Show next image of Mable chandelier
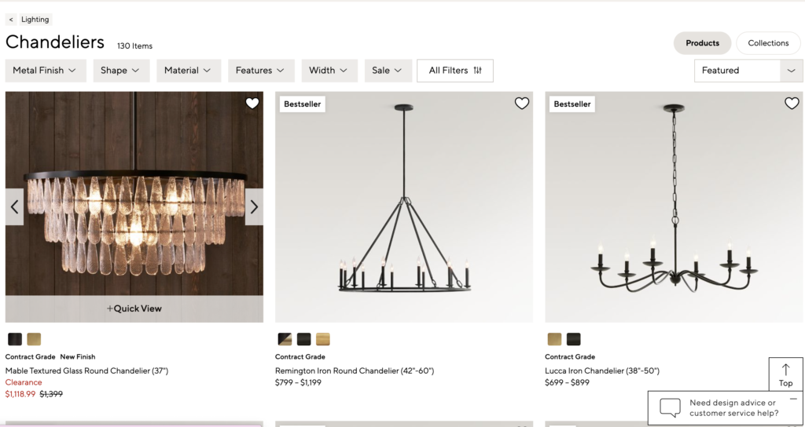805x427 pixels. 254,206
